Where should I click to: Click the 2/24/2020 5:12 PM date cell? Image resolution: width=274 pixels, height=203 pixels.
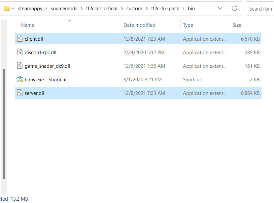(144, 53)
